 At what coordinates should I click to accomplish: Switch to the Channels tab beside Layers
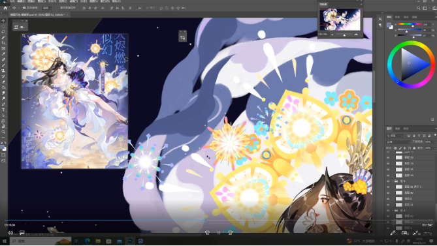(397, 129)
